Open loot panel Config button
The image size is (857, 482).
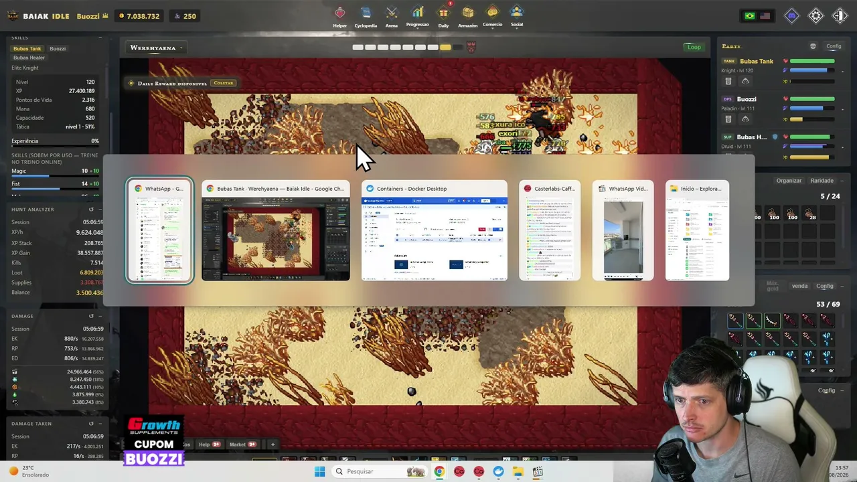(825, 286)
